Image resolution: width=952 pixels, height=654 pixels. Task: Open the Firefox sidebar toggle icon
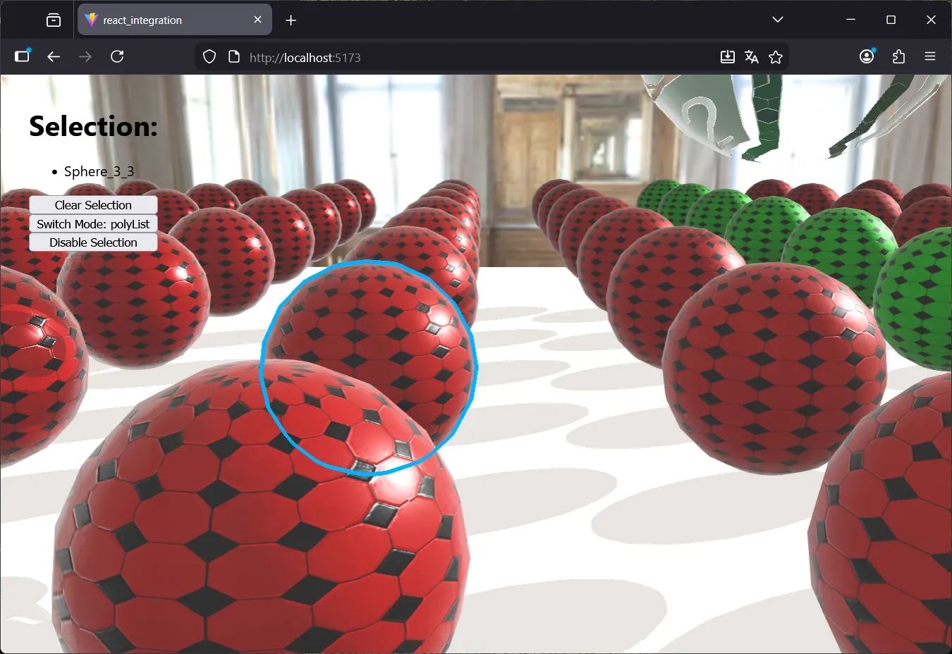click(x=23, y=56)
